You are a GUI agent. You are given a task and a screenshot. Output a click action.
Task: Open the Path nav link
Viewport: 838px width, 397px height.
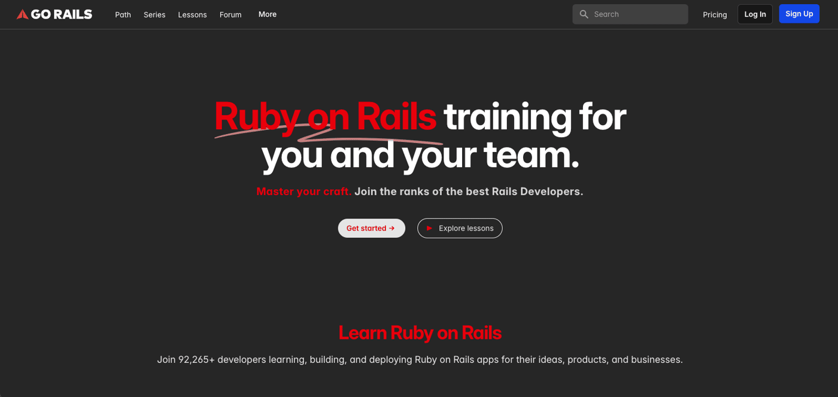click(x=123, y=14)
